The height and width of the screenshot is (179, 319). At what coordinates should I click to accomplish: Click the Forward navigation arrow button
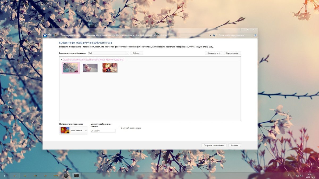[50, 35]
